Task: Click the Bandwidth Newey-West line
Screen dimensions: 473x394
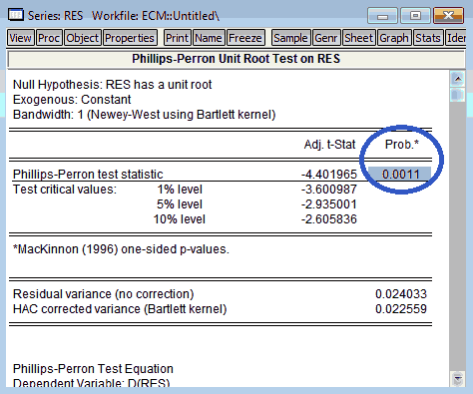Action: [145, 115]
